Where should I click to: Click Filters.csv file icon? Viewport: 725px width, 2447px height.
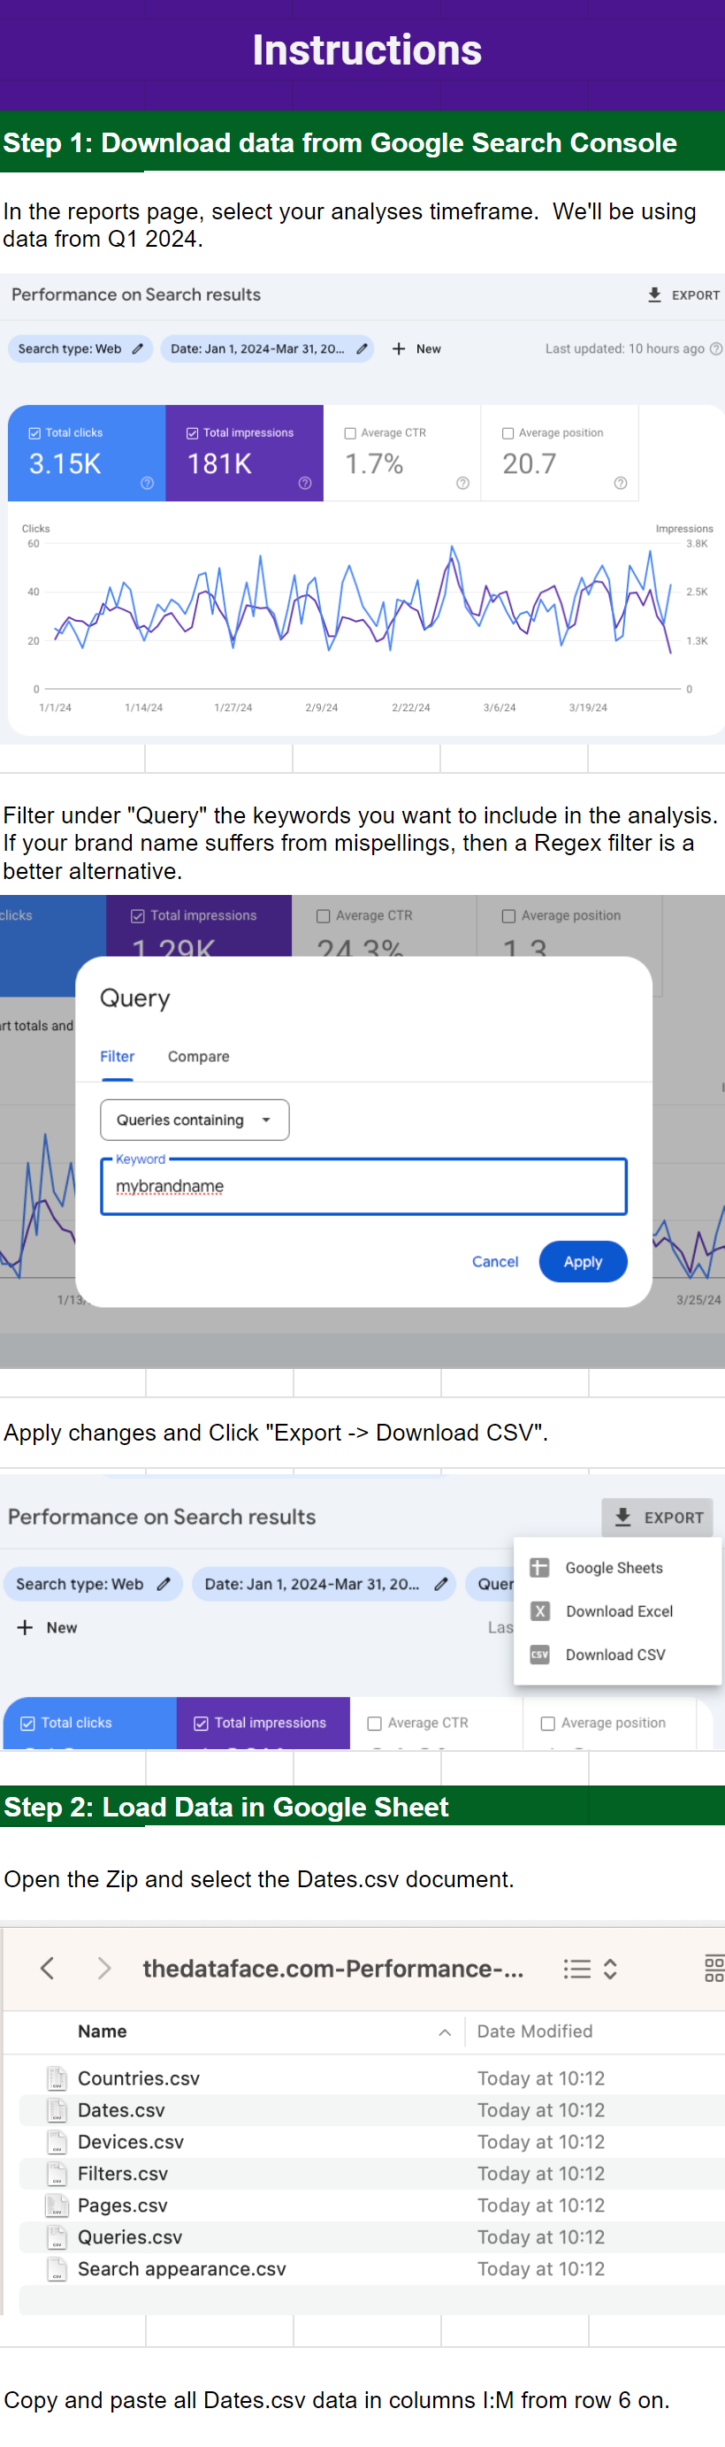click(x=57, y=2174)
